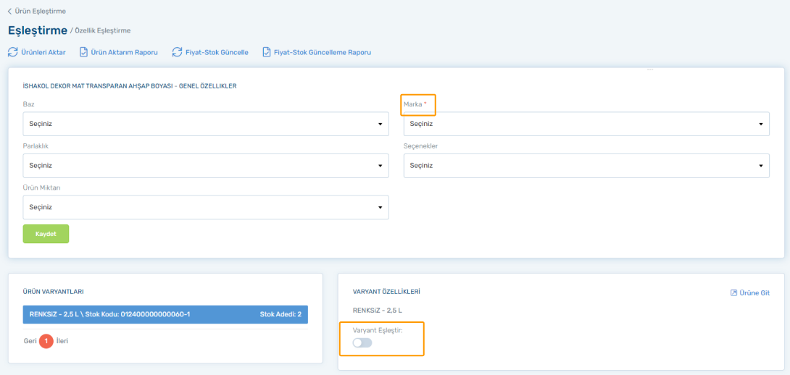
Task: Open the Marka dropdown
Action: pos(586,124)
